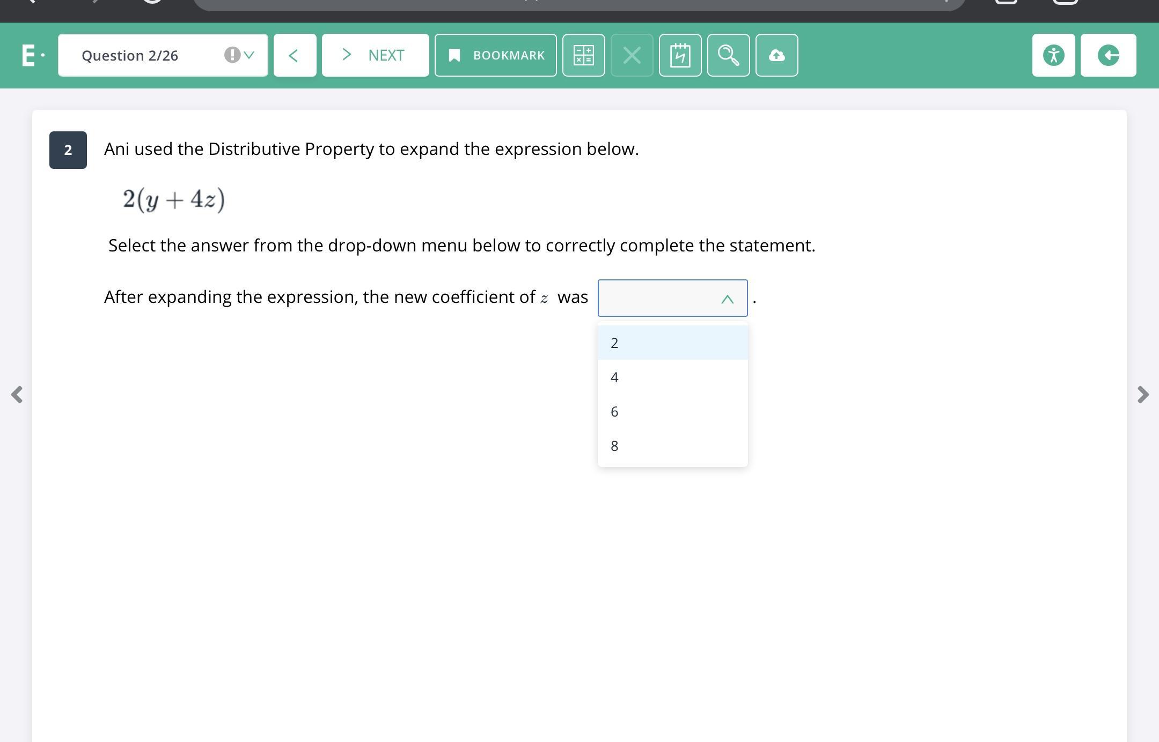This screenshot has height=742, width=1159.
Task: Click the cloud upload icon
Action: click(x=776, y=55)
